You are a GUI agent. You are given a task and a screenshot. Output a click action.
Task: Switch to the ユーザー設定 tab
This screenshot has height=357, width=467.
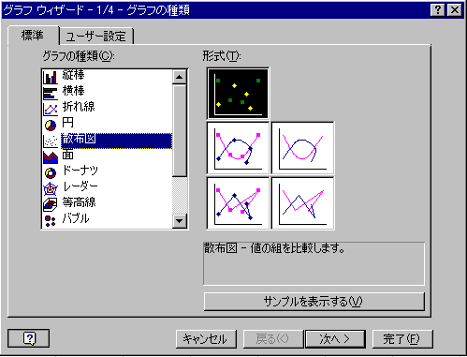pyautogui.click(x=96, y=37)
